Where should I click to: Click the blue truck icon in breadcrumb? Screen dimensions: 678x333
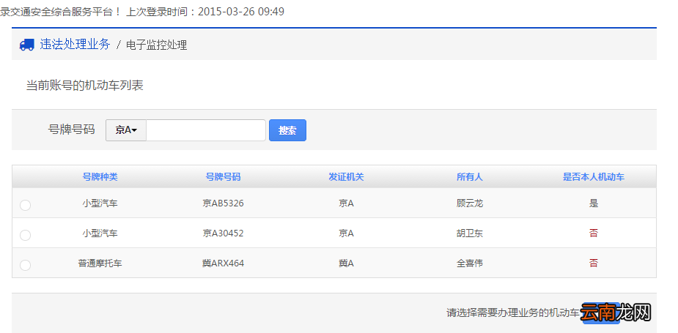point(27,45)
